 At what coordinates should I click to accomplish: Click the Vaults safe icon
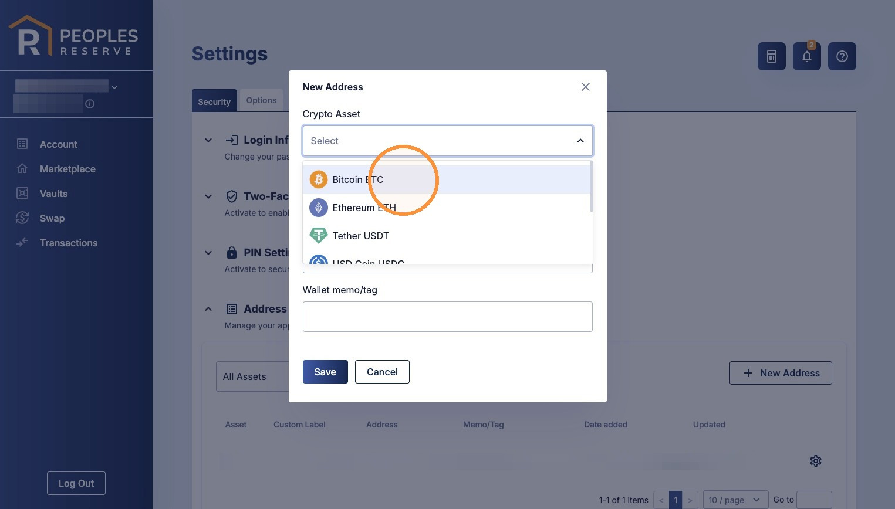pos(22,193)
